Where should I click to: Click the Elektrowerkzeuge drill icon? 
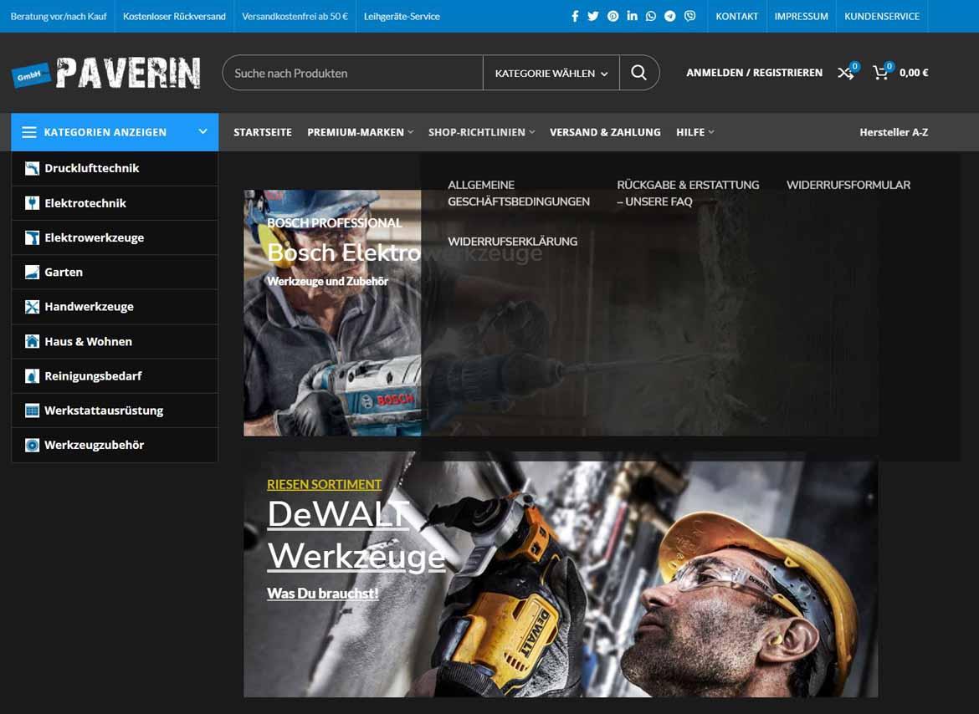tap(32, 237)
